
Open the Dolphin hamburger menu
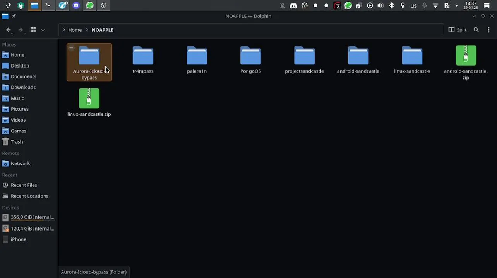tap(488, 30)
